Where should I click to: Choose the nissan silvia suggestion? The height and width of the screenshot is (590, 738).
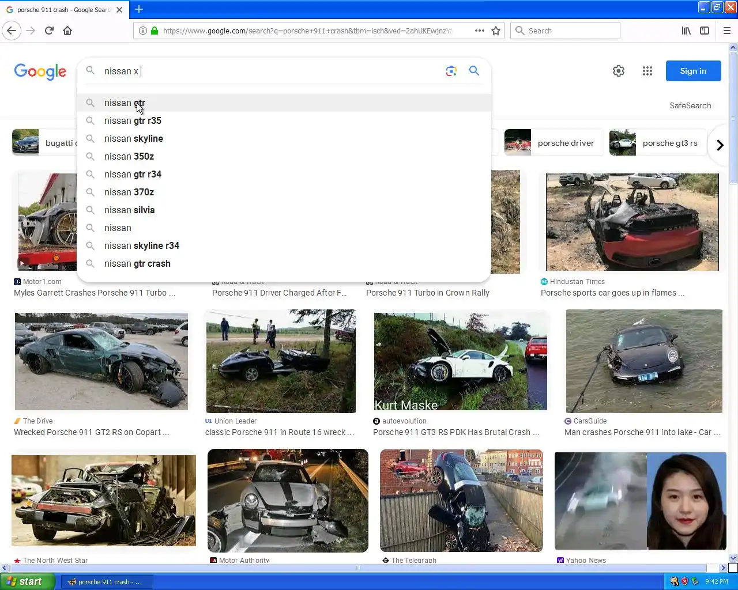[x=284, y=210]
